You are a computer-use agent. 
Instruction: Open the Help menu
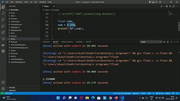pyautogui.click(x=49, y=2)
